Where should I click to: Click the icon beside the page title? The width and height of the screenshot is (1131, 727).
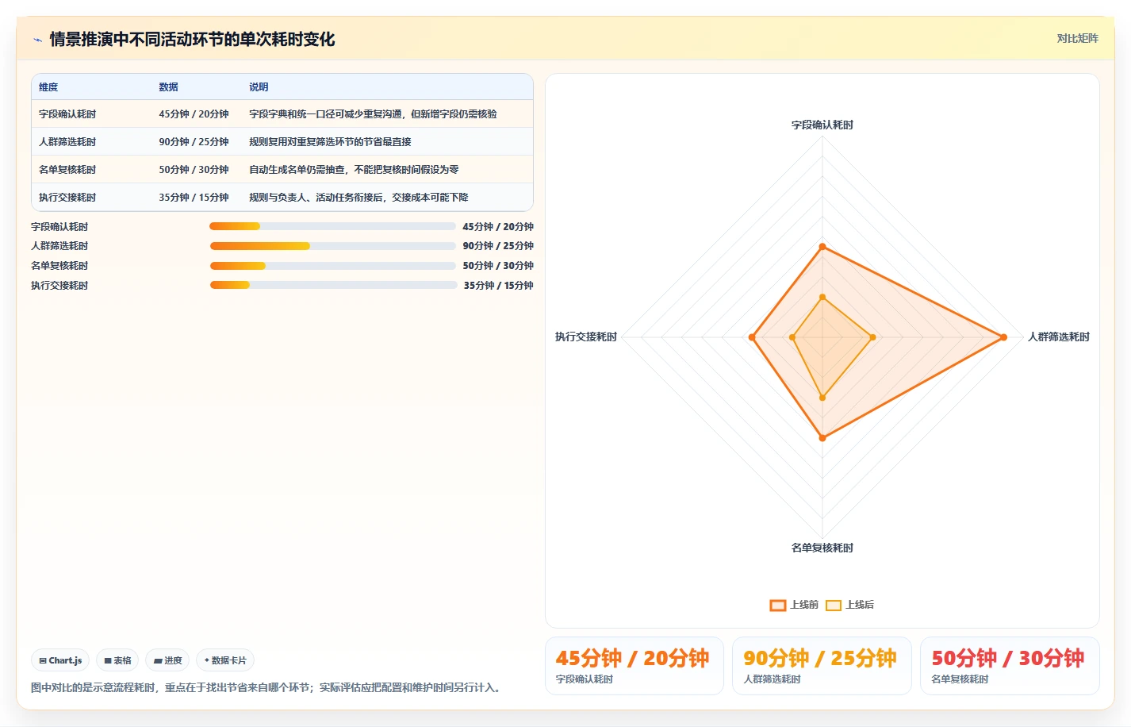tap(37, 40)
